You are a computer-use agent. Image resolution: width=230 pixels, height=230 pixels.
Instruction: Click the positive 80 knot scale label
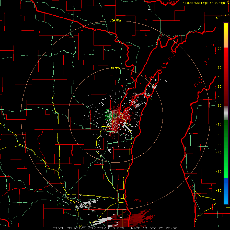click(x=220, y=39)
